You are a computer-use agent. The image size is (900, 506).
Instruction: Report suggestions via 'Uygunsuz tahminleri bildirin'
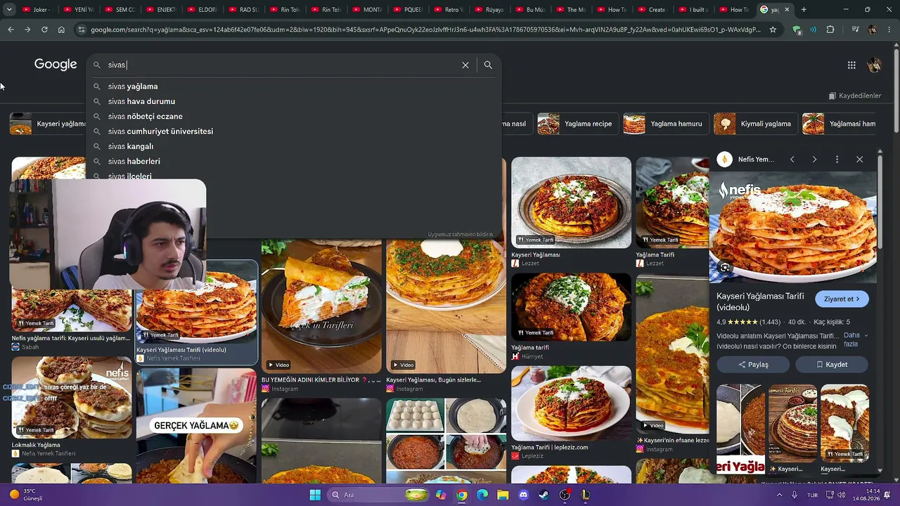click(x=461, y=235)
